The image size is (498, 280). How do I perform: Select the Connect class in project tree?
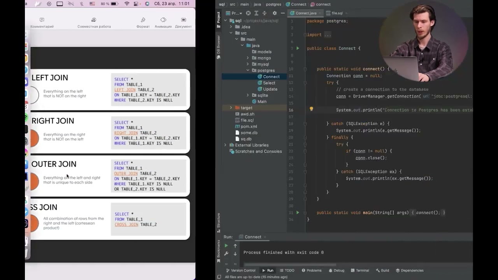click(268, 77)
